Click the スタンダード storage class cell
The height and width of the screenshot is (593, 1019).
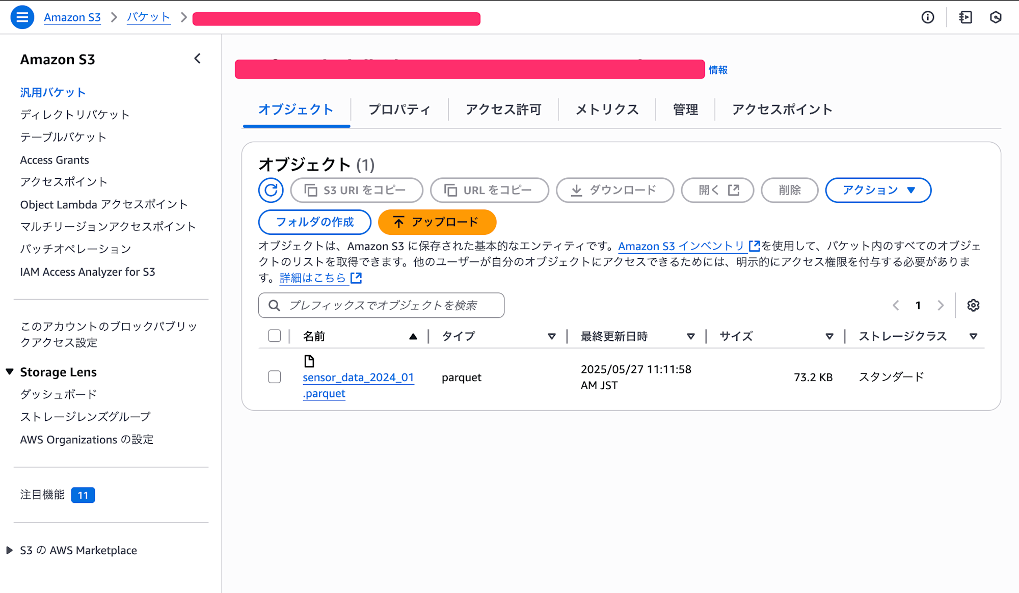892,377
